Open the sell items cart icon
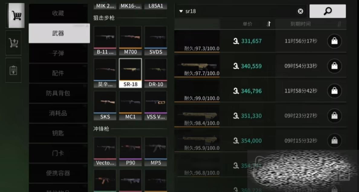The height and width of the screenshot is (192, 359). tap(14, 43)
